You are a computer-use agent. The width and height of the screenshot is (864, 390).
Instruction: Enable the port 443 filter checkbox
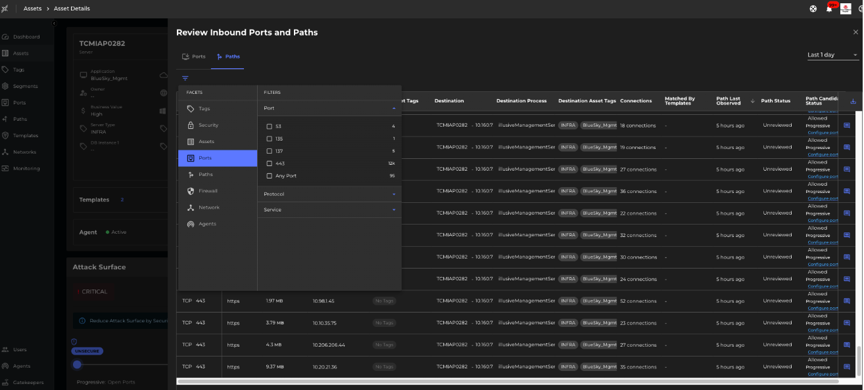point(269,163)
